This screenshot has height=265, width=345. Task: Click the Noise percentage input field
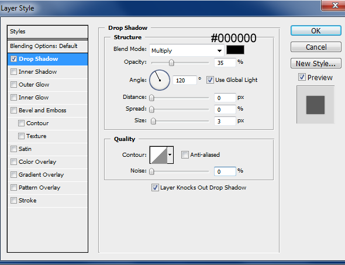tap(225, 171)
